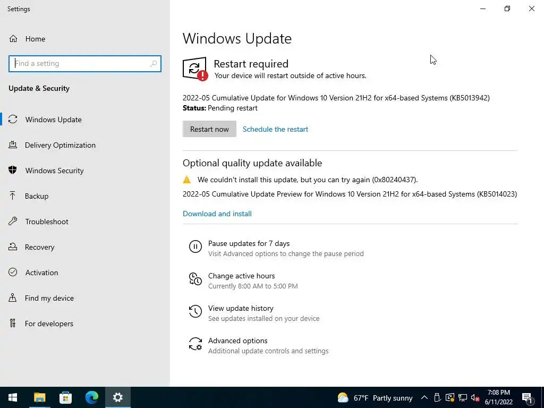Open the Windows Start menu
544x408 pixels.
13,397
